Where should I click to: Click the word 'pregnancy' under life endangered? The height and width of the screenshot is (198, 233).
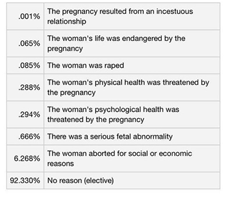65,49
